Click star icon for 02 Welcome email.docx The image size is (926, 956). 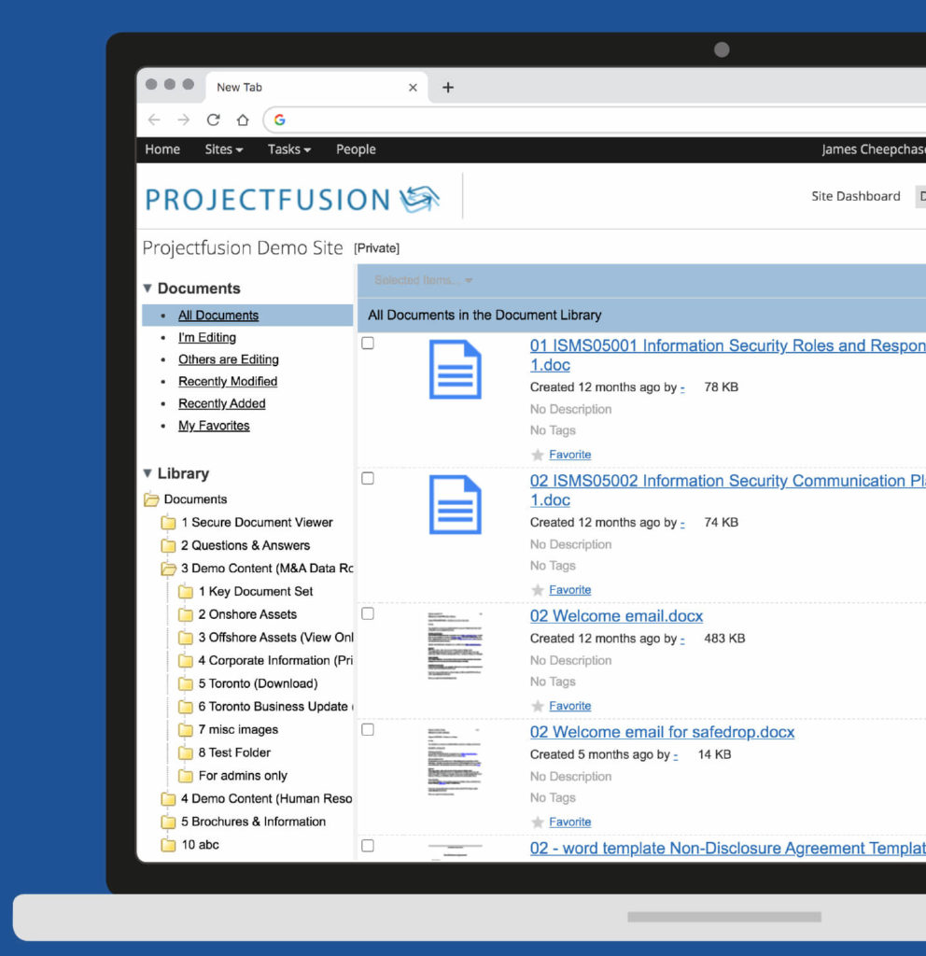[x=538, y=706]
